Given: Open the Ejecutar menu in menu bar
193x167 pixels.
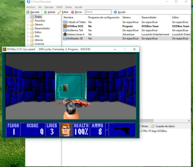Looking at the screenshot, I should coord(49,7).
